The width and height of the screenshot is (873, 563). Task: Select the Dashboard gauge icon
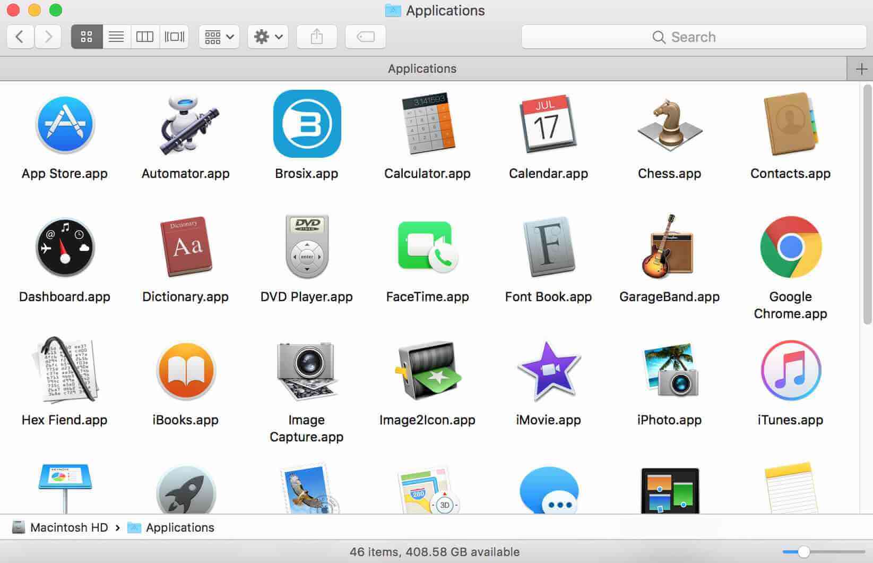[x=65, y=248]
